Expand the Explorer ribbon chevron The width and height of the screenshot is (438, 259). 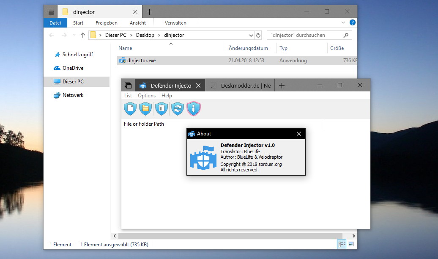click(x=343, y=22)
